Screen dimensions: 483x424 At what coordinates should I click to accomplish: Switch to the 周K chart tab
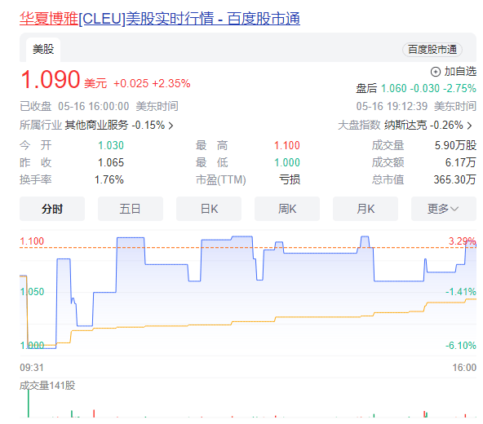(x=287, y=209)
